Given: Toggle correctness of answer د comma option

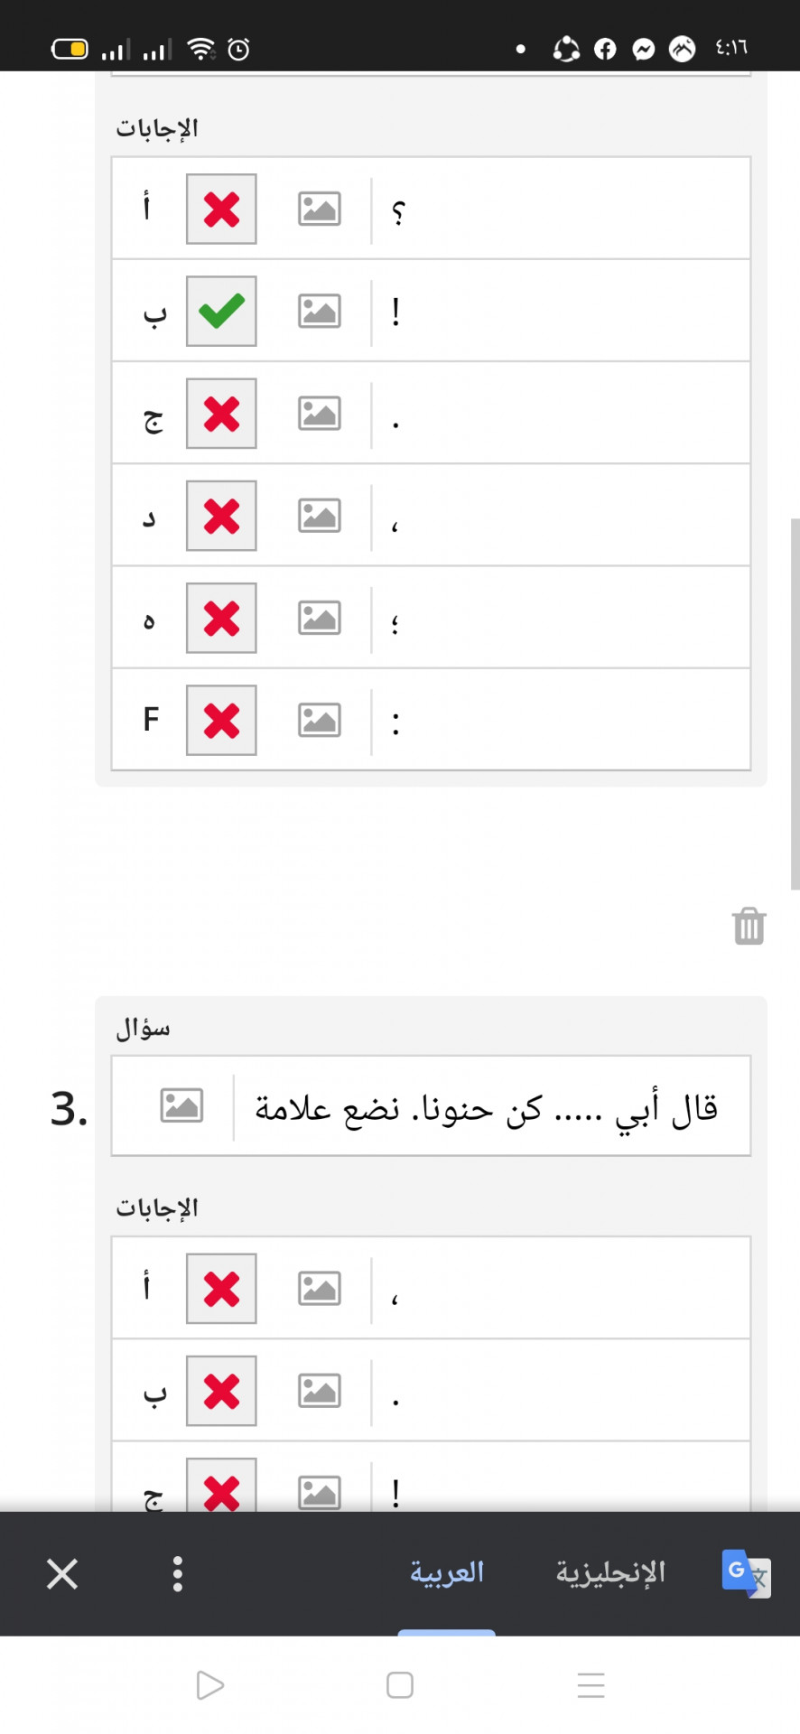Looking at the screenshot, I should [x=221, y=516].
